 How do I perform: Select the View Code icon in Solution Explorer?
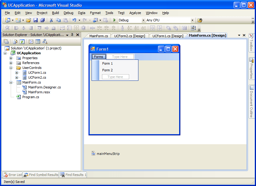(31, 41)
